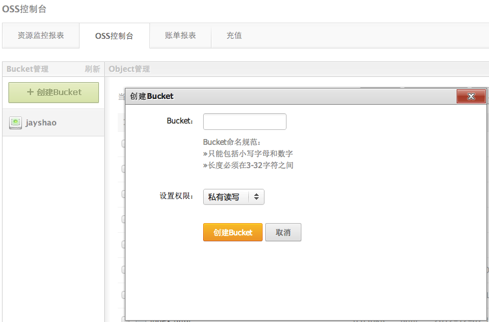Open the 私有读写 permission dropdown

point(234,197)
